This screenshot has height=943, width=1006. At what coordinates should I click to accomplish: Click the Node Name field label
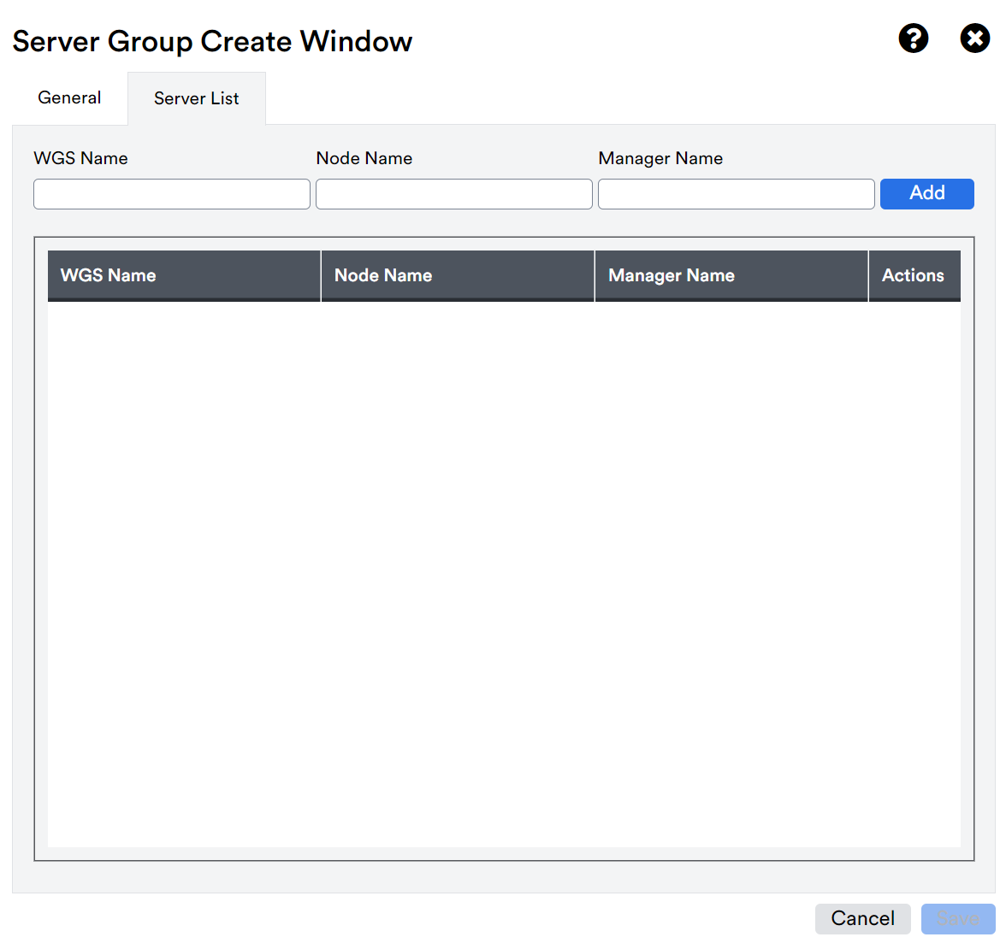point(364,158)
